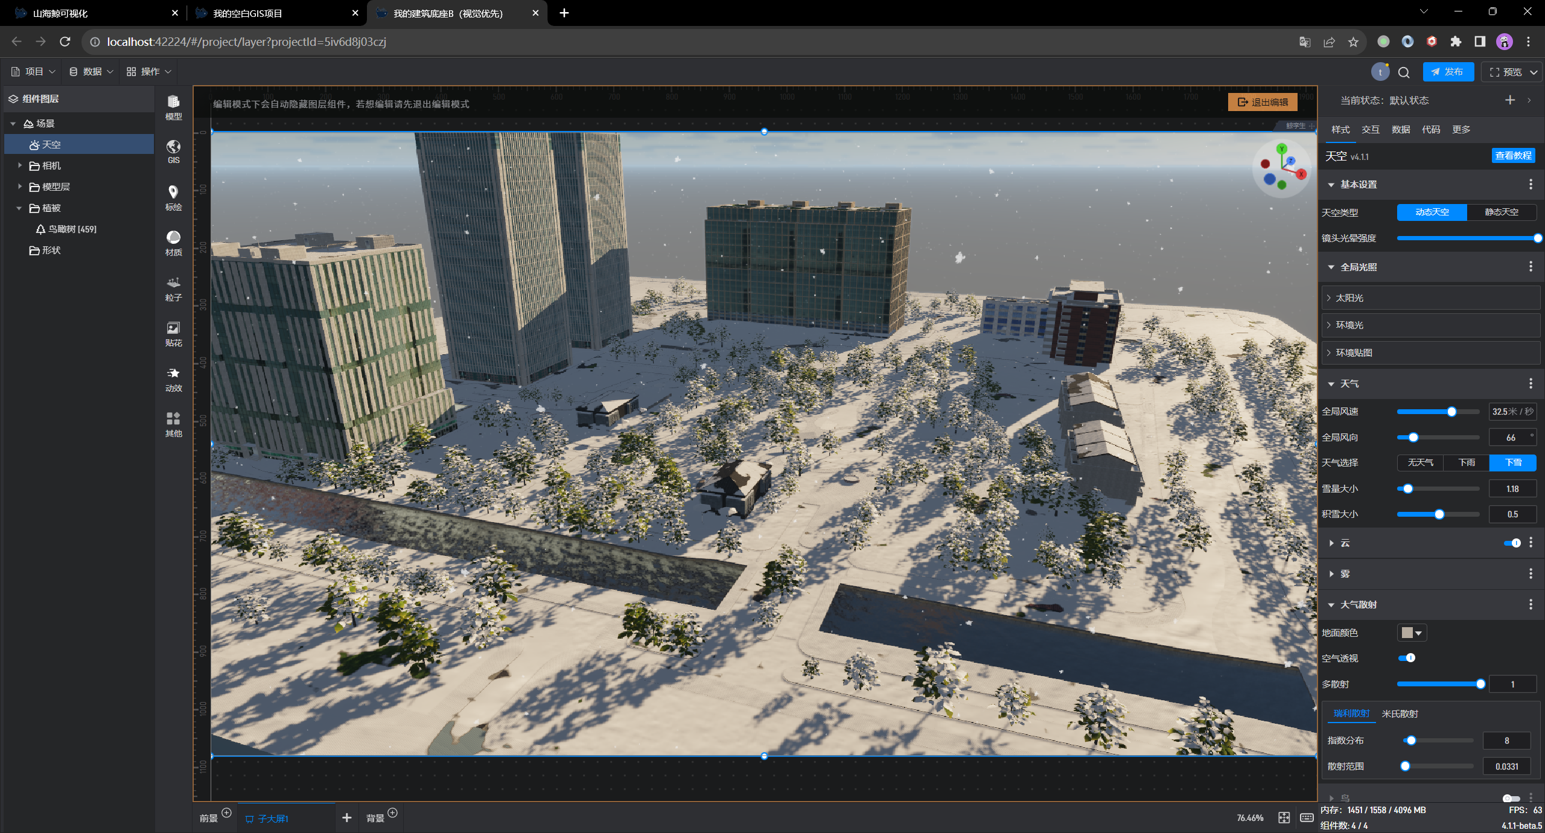Click the 退出编辑 button
This screenshot has width=1545, height=833.
point(1263,102)
